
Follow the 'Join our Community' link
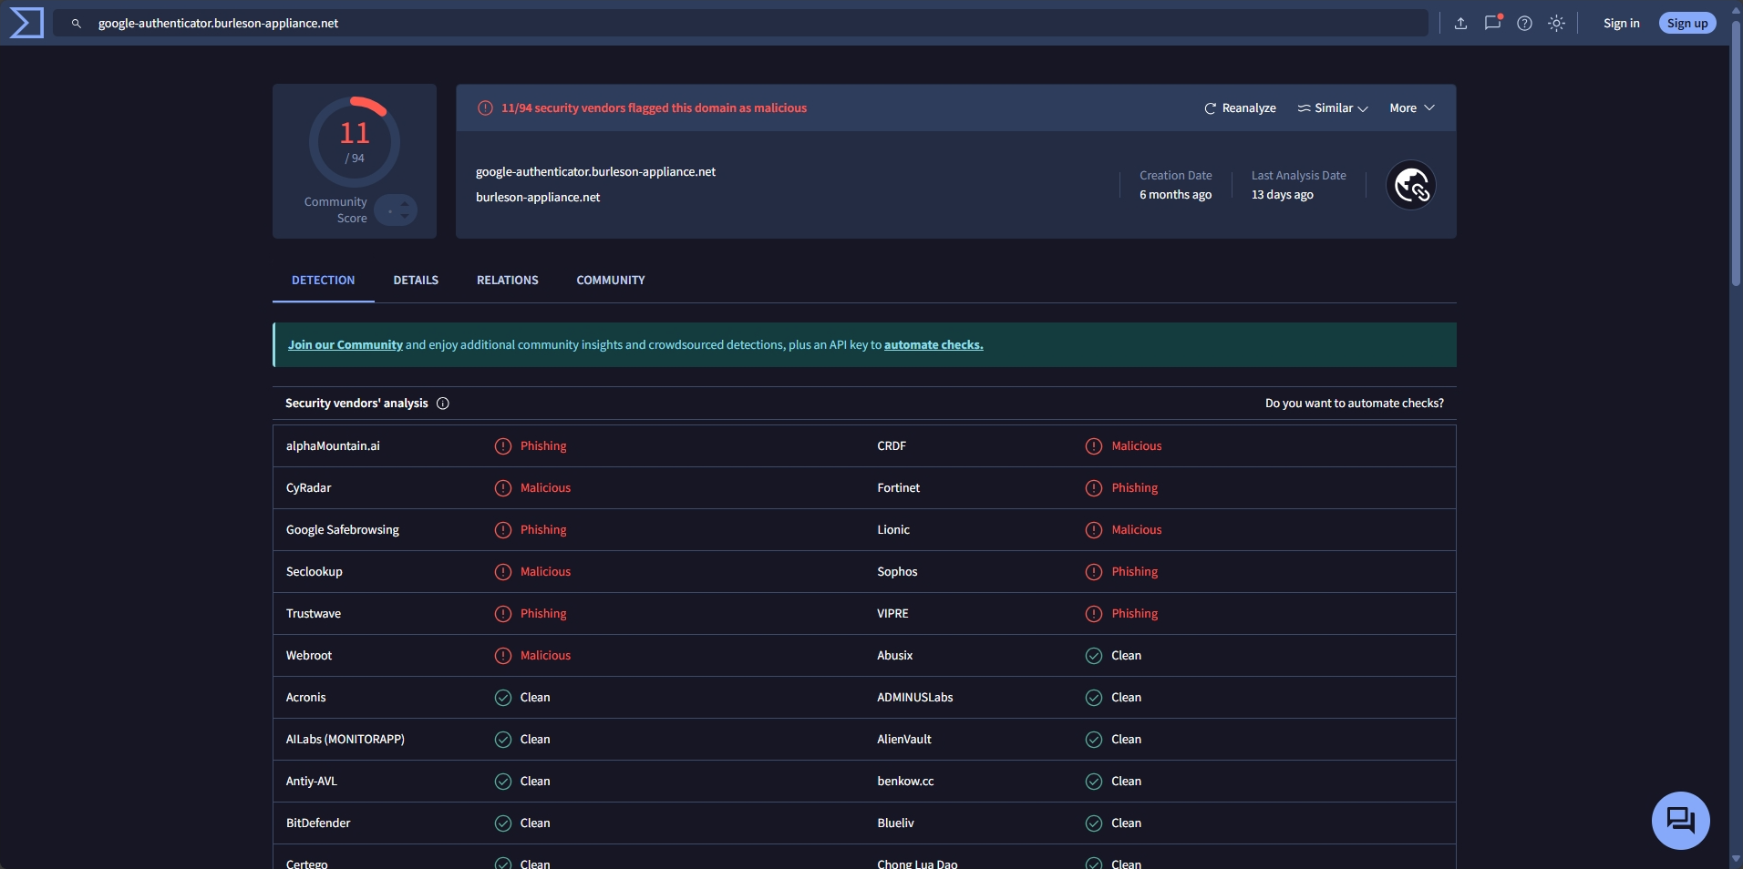(346, 345)
